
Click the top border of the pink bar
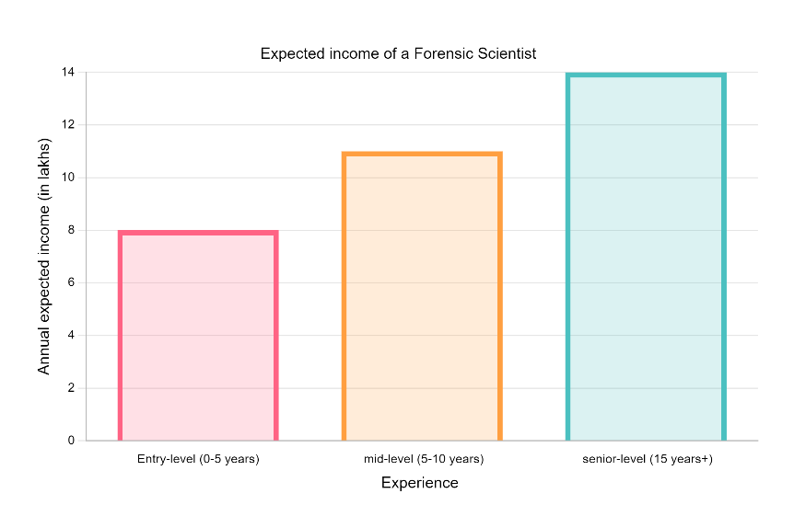[x=198, y=233]
